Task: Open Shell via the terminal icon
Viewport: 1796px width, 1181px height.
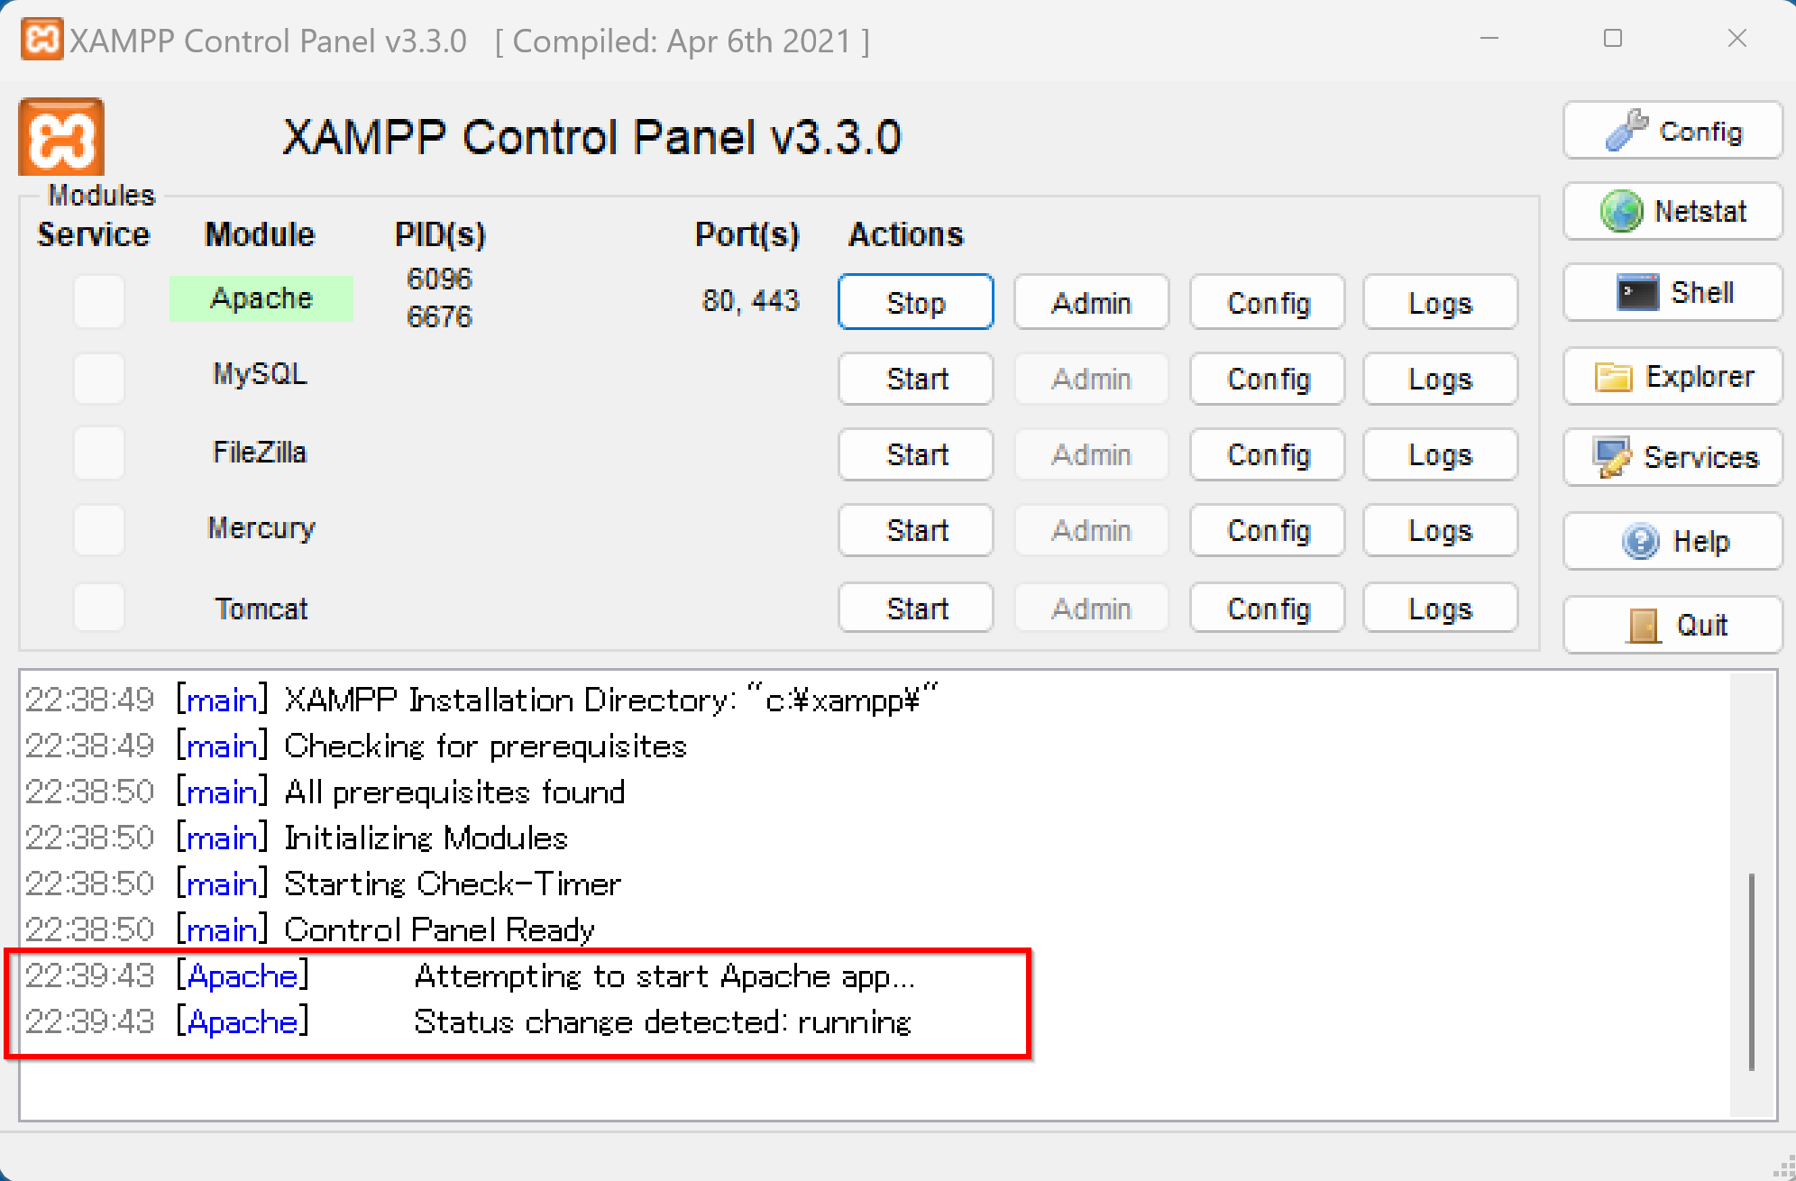Action: [1637, 292]
